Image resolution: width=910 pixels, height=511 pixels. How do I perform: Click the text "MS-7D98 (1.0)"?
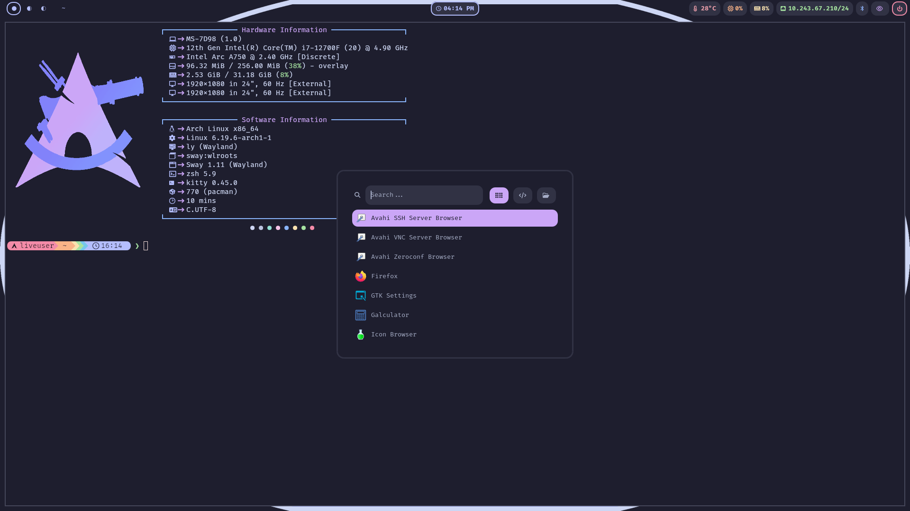click(214, 39)
